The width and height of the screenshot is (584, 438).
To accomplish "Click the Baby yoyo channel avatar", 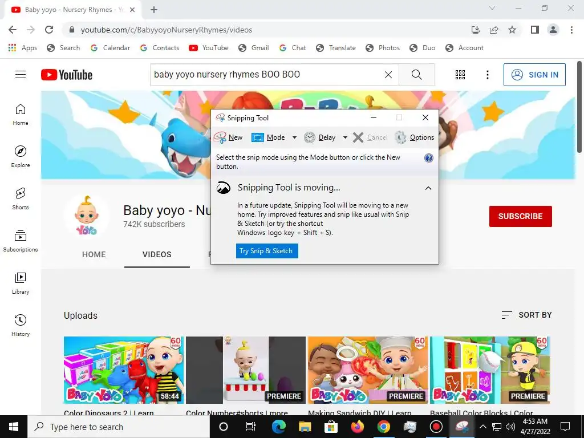I will 87,216.
